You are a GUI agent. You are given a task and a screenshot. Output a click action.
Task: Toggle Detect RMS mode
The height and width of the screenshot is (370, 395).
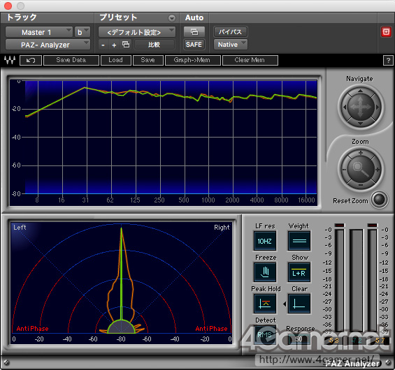pos(265,335)
